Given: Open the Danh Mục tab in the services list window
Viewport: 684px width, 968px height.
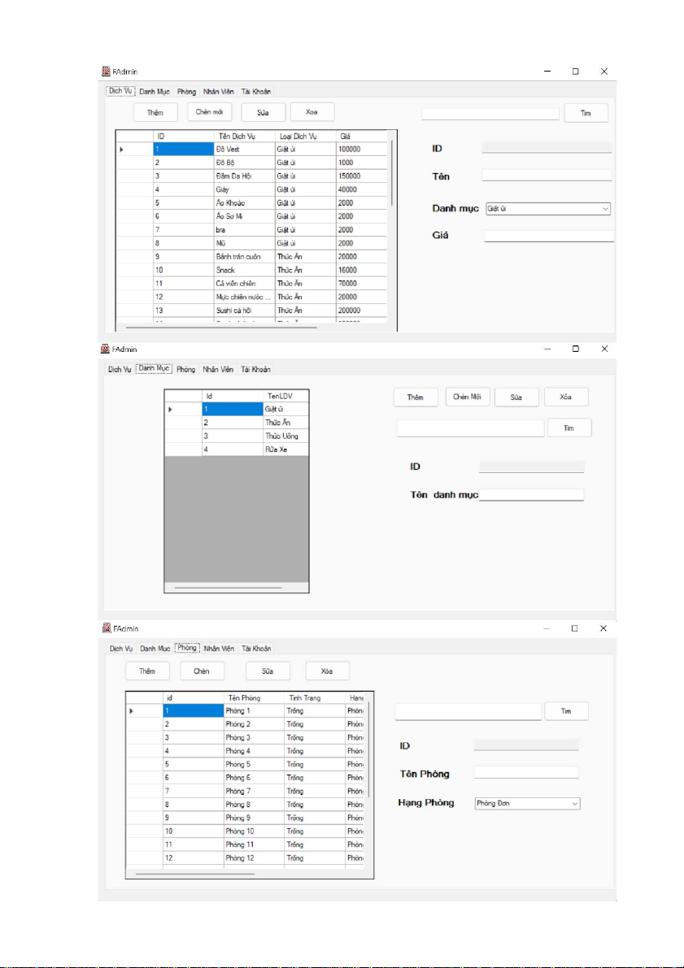Looking at the screenshot, I should (155, 91).
